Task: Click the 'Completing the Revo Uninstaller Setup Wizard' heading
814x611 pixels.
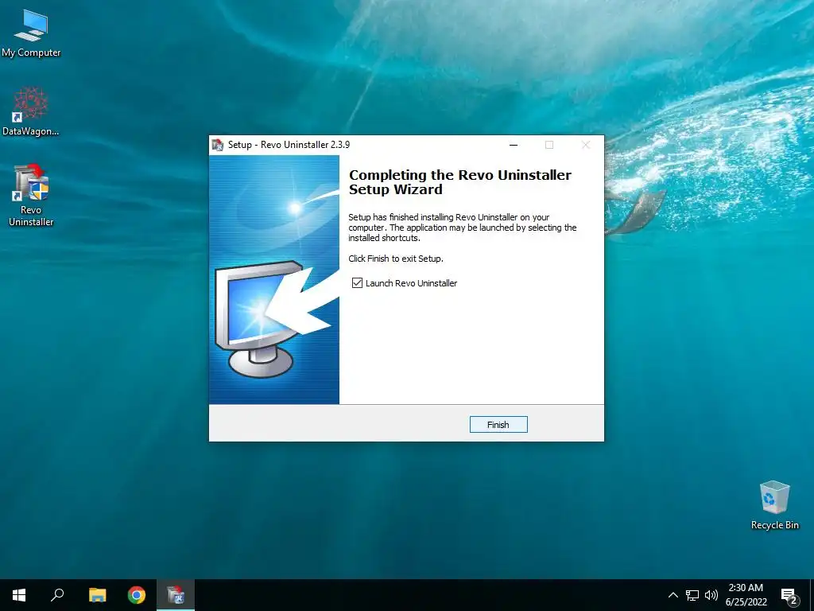Action: [460, 182]
